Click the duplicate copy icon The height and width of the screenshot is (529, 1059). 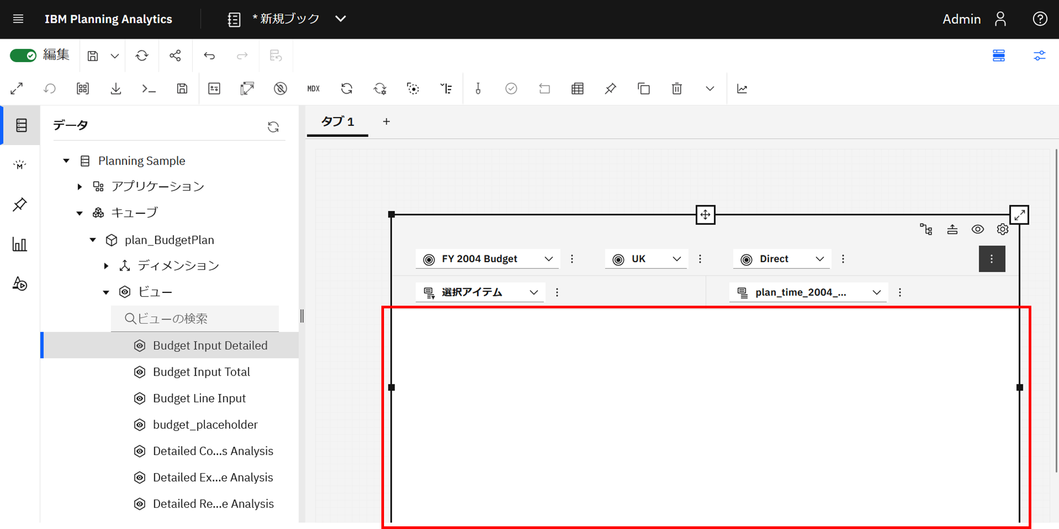644,89
